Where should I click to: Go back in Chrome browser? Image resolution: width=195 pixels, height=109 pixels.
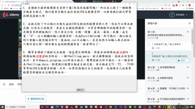(2, 5)
